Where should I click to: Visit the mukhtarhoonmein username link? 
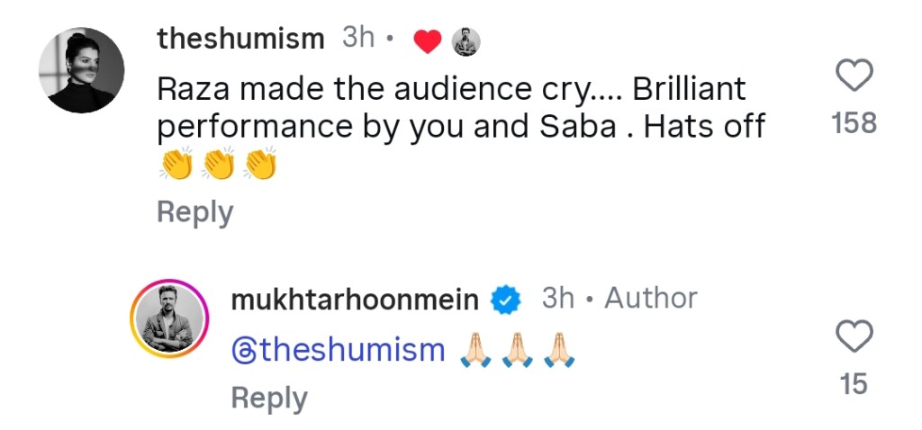[355, 300]
